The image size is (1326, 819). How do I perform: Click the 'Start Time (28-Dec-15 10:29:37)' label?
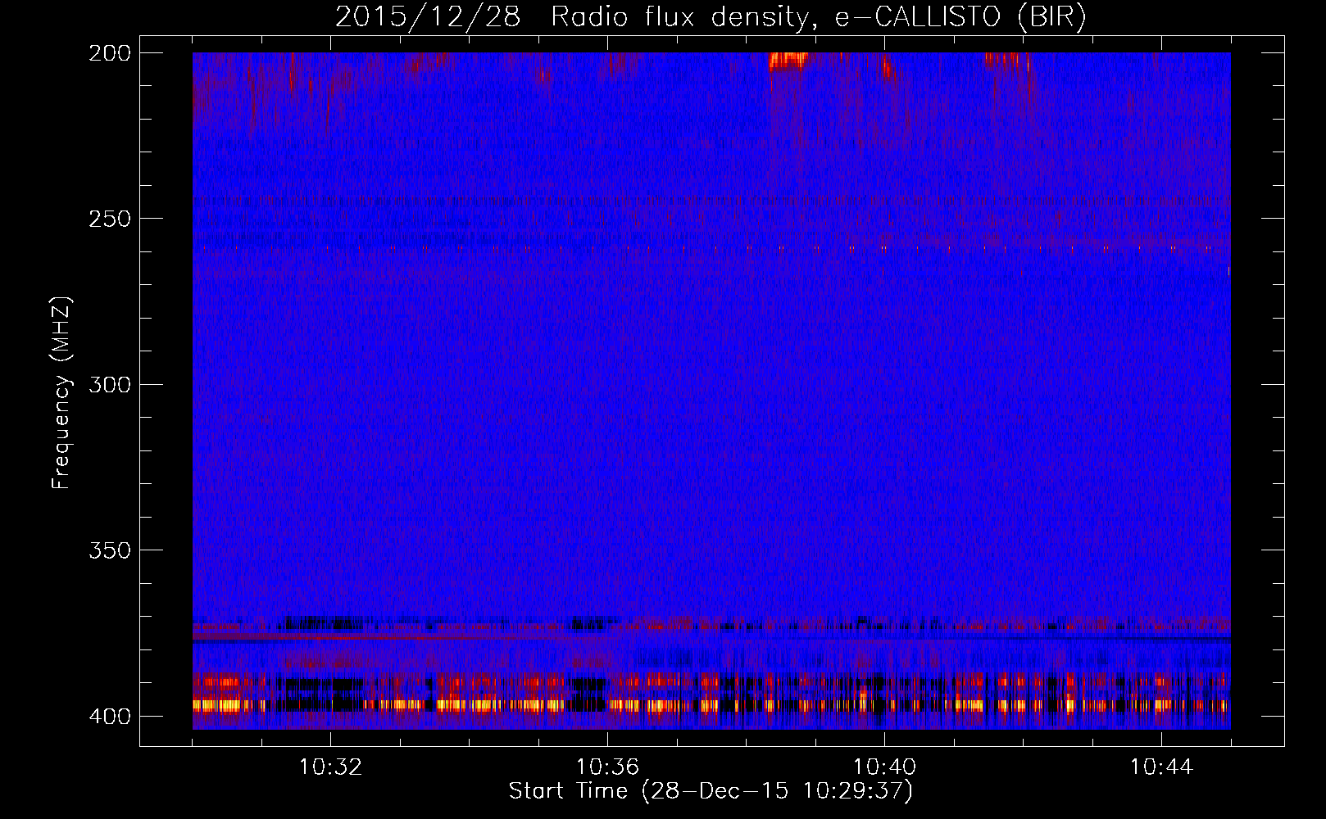[711, 791]
